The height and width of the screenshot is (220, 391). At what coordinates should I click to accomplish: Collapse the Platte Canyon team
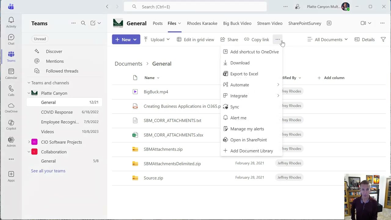click(29, 93)
